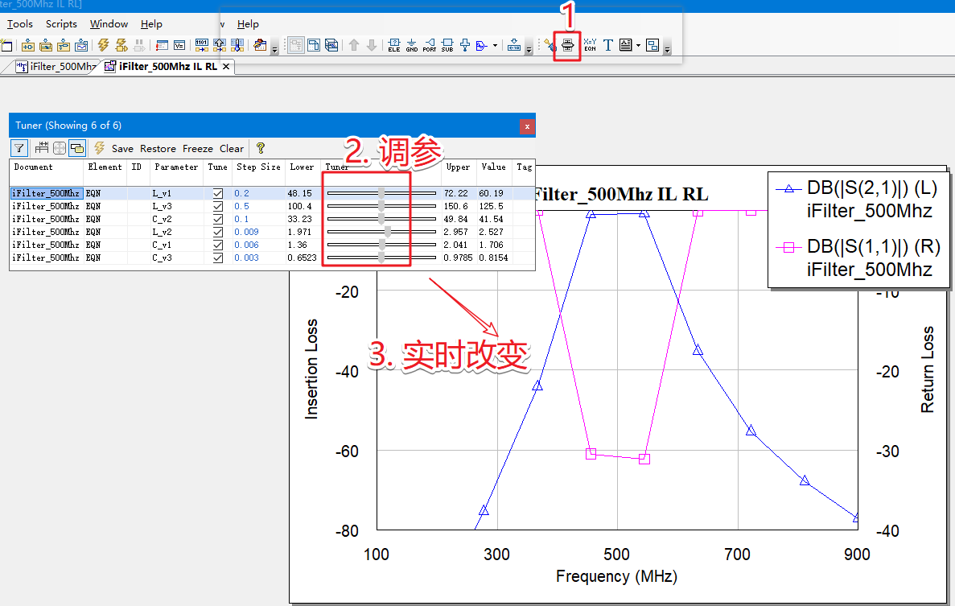Click the C_v3 tuner slider

coord(381,258)
